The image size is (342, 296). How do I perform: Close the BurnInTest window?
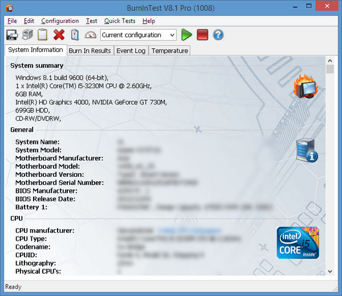(327, 6)
